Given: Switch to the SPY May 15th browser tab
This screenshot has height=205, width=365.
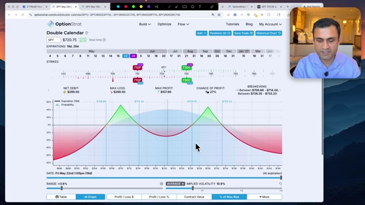Looking at the screenshot, I should click(x=93, y=7).
